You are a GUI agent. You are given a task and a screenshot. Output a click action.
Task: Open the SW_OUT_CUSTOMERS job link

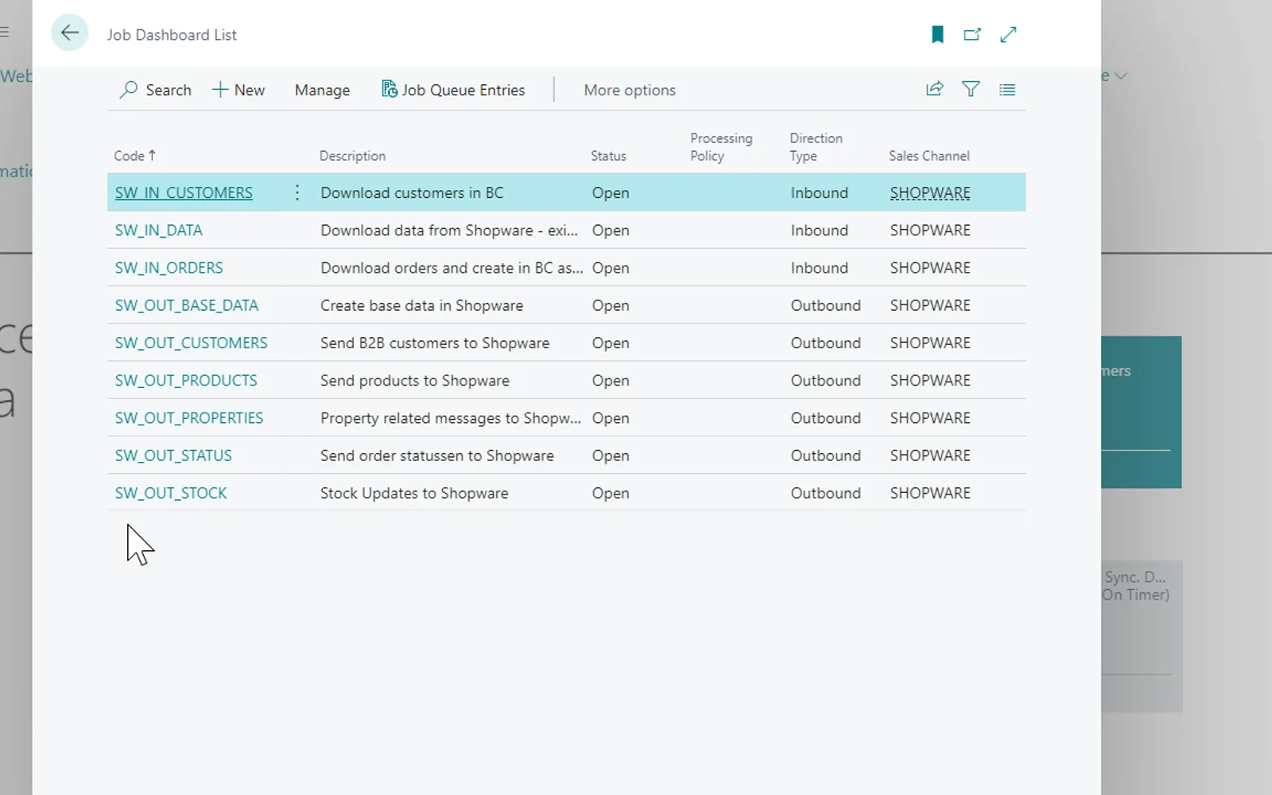coord(191,343)
